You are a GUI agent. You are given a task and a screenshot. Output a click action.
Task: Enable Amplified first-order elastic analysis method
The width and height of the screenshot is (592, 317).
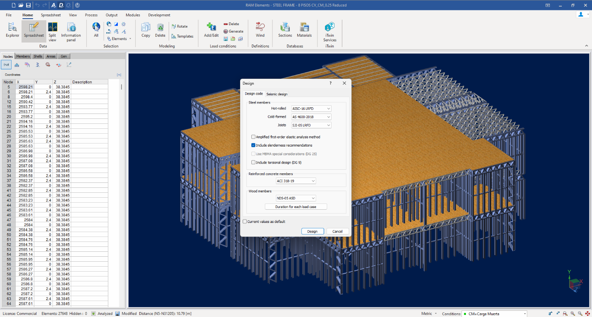click(286, 137)
